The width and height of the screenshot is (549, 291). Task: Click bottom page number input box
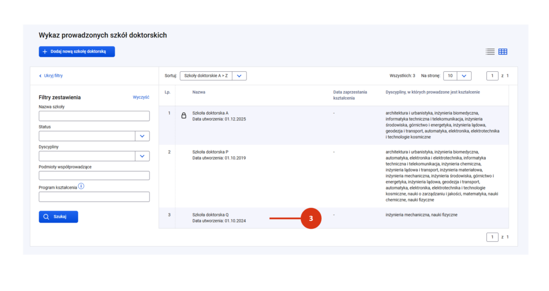click(492, 237)
